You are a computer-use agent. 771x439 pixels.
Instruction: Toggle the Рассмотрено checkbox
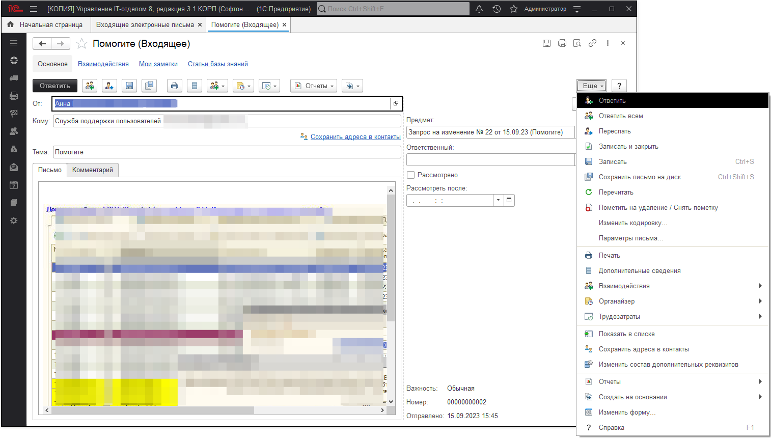(x=411, y=175)
